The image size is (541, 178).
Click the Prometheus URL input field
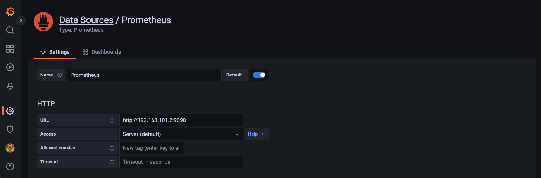point(181,120)
